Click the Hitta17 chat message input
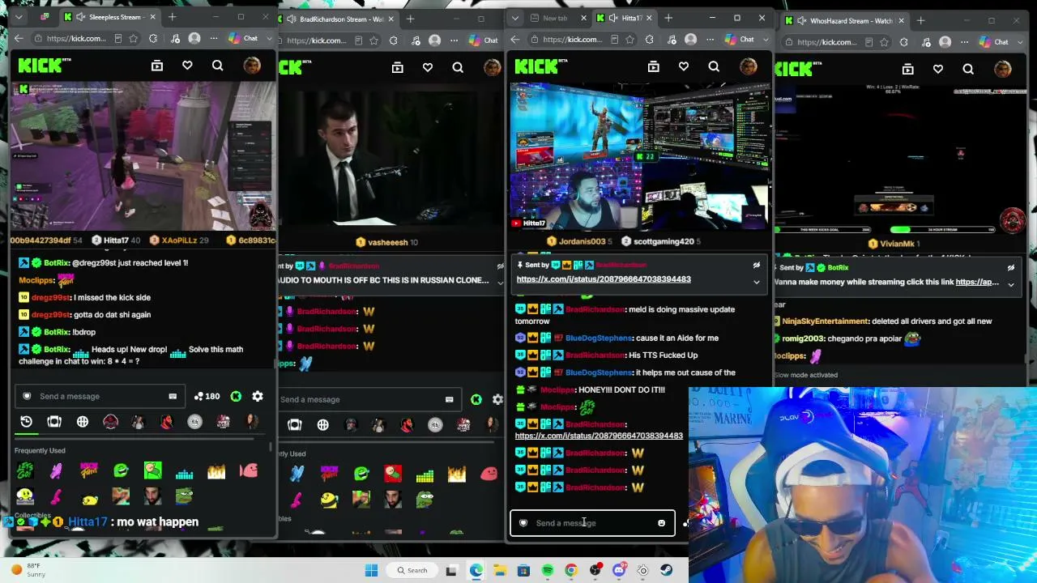The height and width of the screenshot is (583, 1037). [x=592, y=523]
